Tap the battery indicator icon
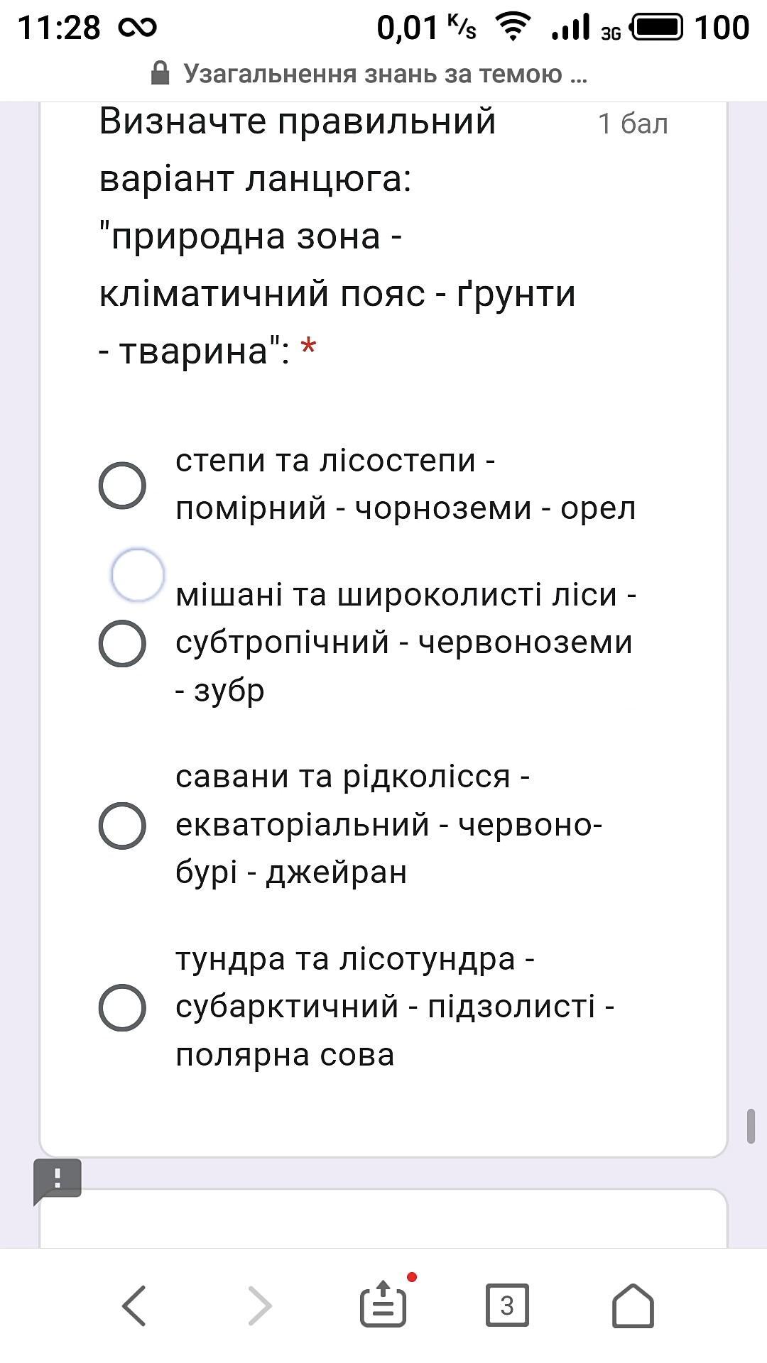 tap(657, 28)
